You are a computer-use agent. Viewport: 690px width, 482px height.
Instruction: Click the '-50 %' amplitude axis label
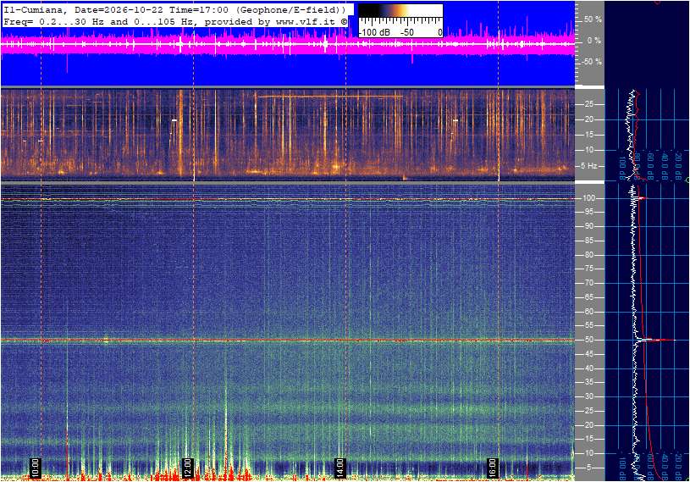point(592,62)
